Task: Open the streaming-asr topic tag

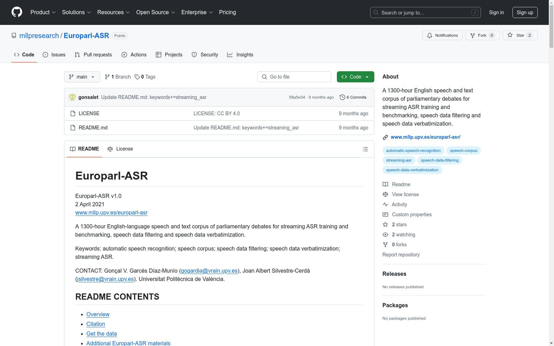Action: [x=399, y=160]
